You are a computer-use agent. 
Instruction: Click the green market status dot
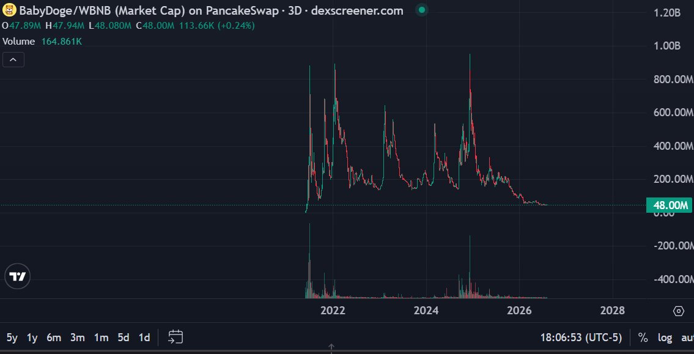(422, 10)
